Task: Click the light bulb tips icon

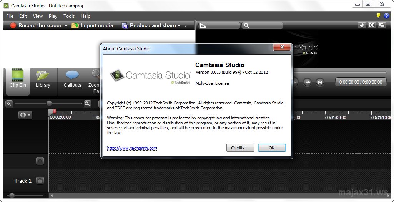Action: point(378,16)
